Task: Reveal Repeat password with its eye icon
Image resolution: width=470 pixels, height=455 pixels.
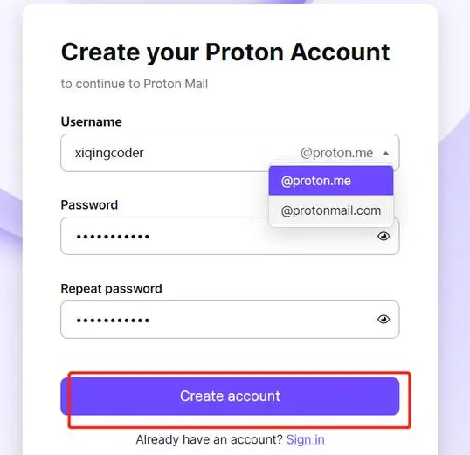Action: click(x=384, y=320)
